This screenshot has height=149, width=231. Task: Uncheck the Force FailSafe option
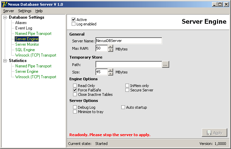75,90
